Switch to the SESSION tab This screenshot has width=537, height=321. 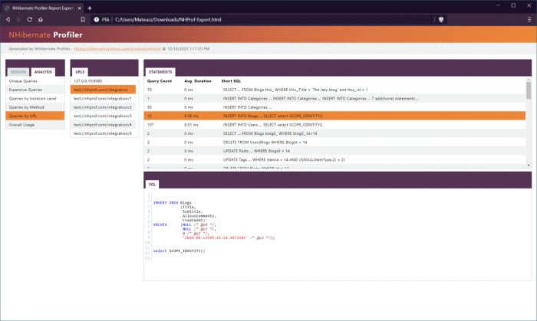point(18,72)
